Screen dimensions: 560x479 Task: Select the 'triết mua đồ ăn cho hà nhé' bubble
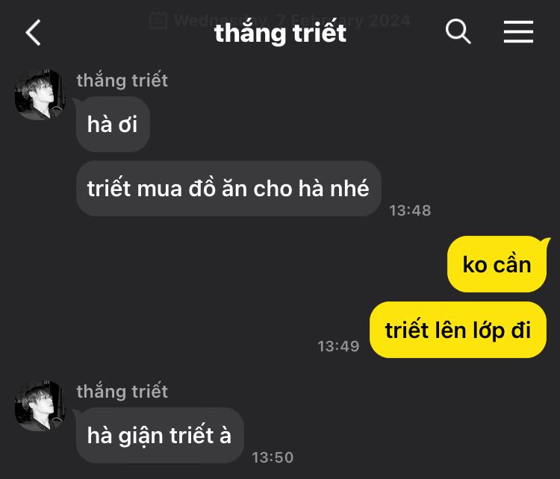point(228,188)
